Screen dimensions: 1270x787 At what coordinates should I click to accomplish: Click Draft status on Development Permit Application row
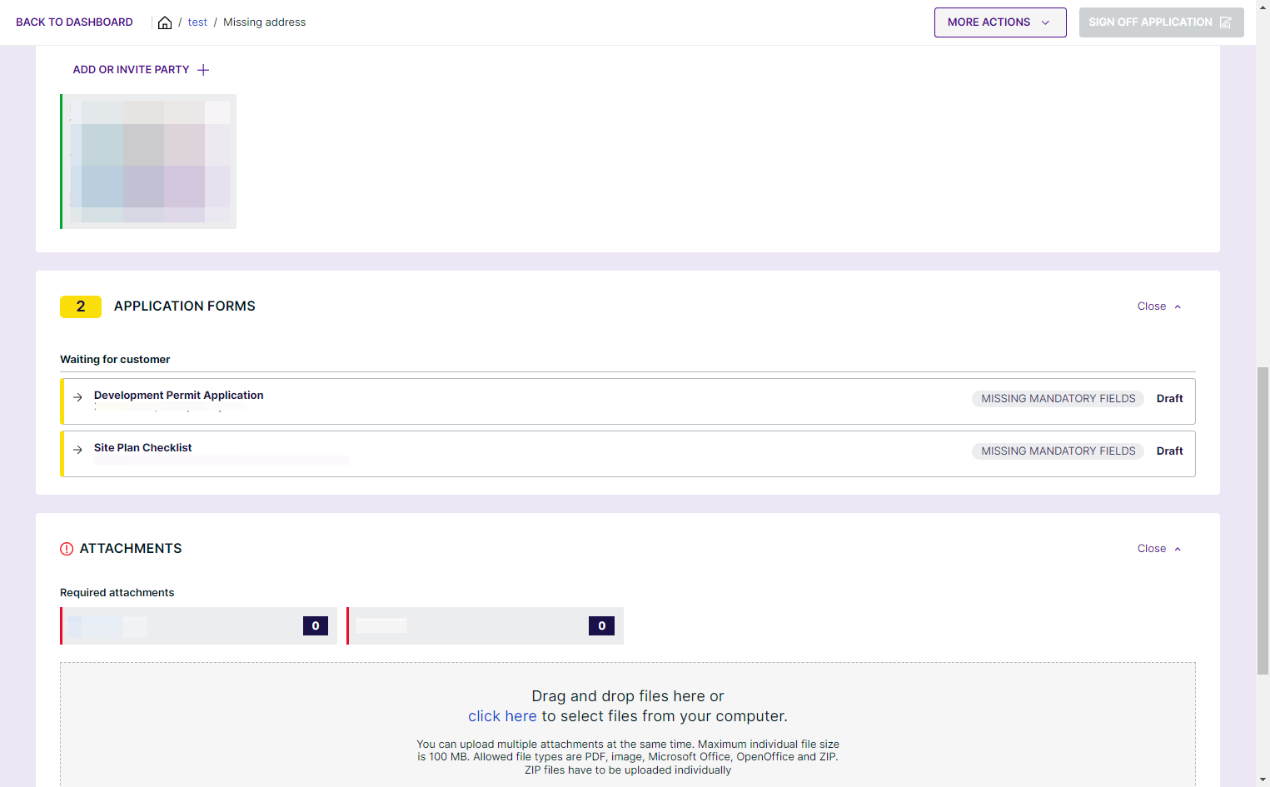click(1169, 399)
